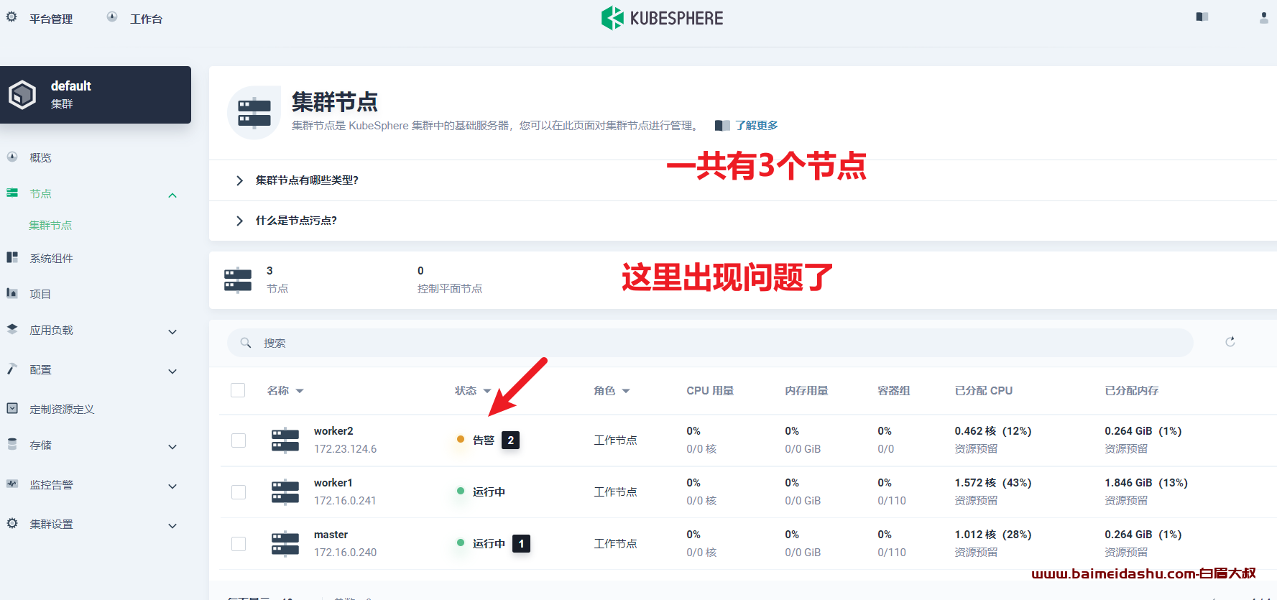The width and height of the screenshot is (1277, 600).
Task: Tick the worker1 row checkbox
Action: (239, 491)
